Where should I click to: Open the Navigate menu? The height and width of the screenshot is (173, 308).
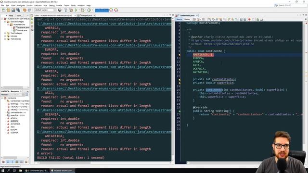tap(21, 5)
